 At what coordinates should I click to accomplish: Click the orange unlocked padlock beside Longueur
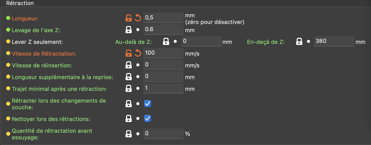(128, 18)
